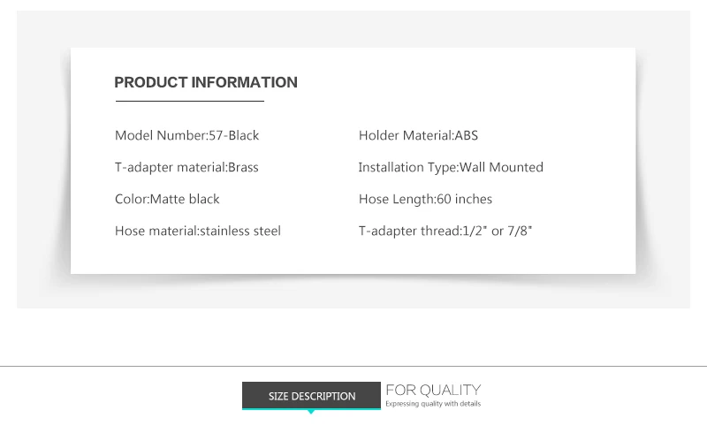
Task: Select the 'Brass' value text
Action: [243, 167]
